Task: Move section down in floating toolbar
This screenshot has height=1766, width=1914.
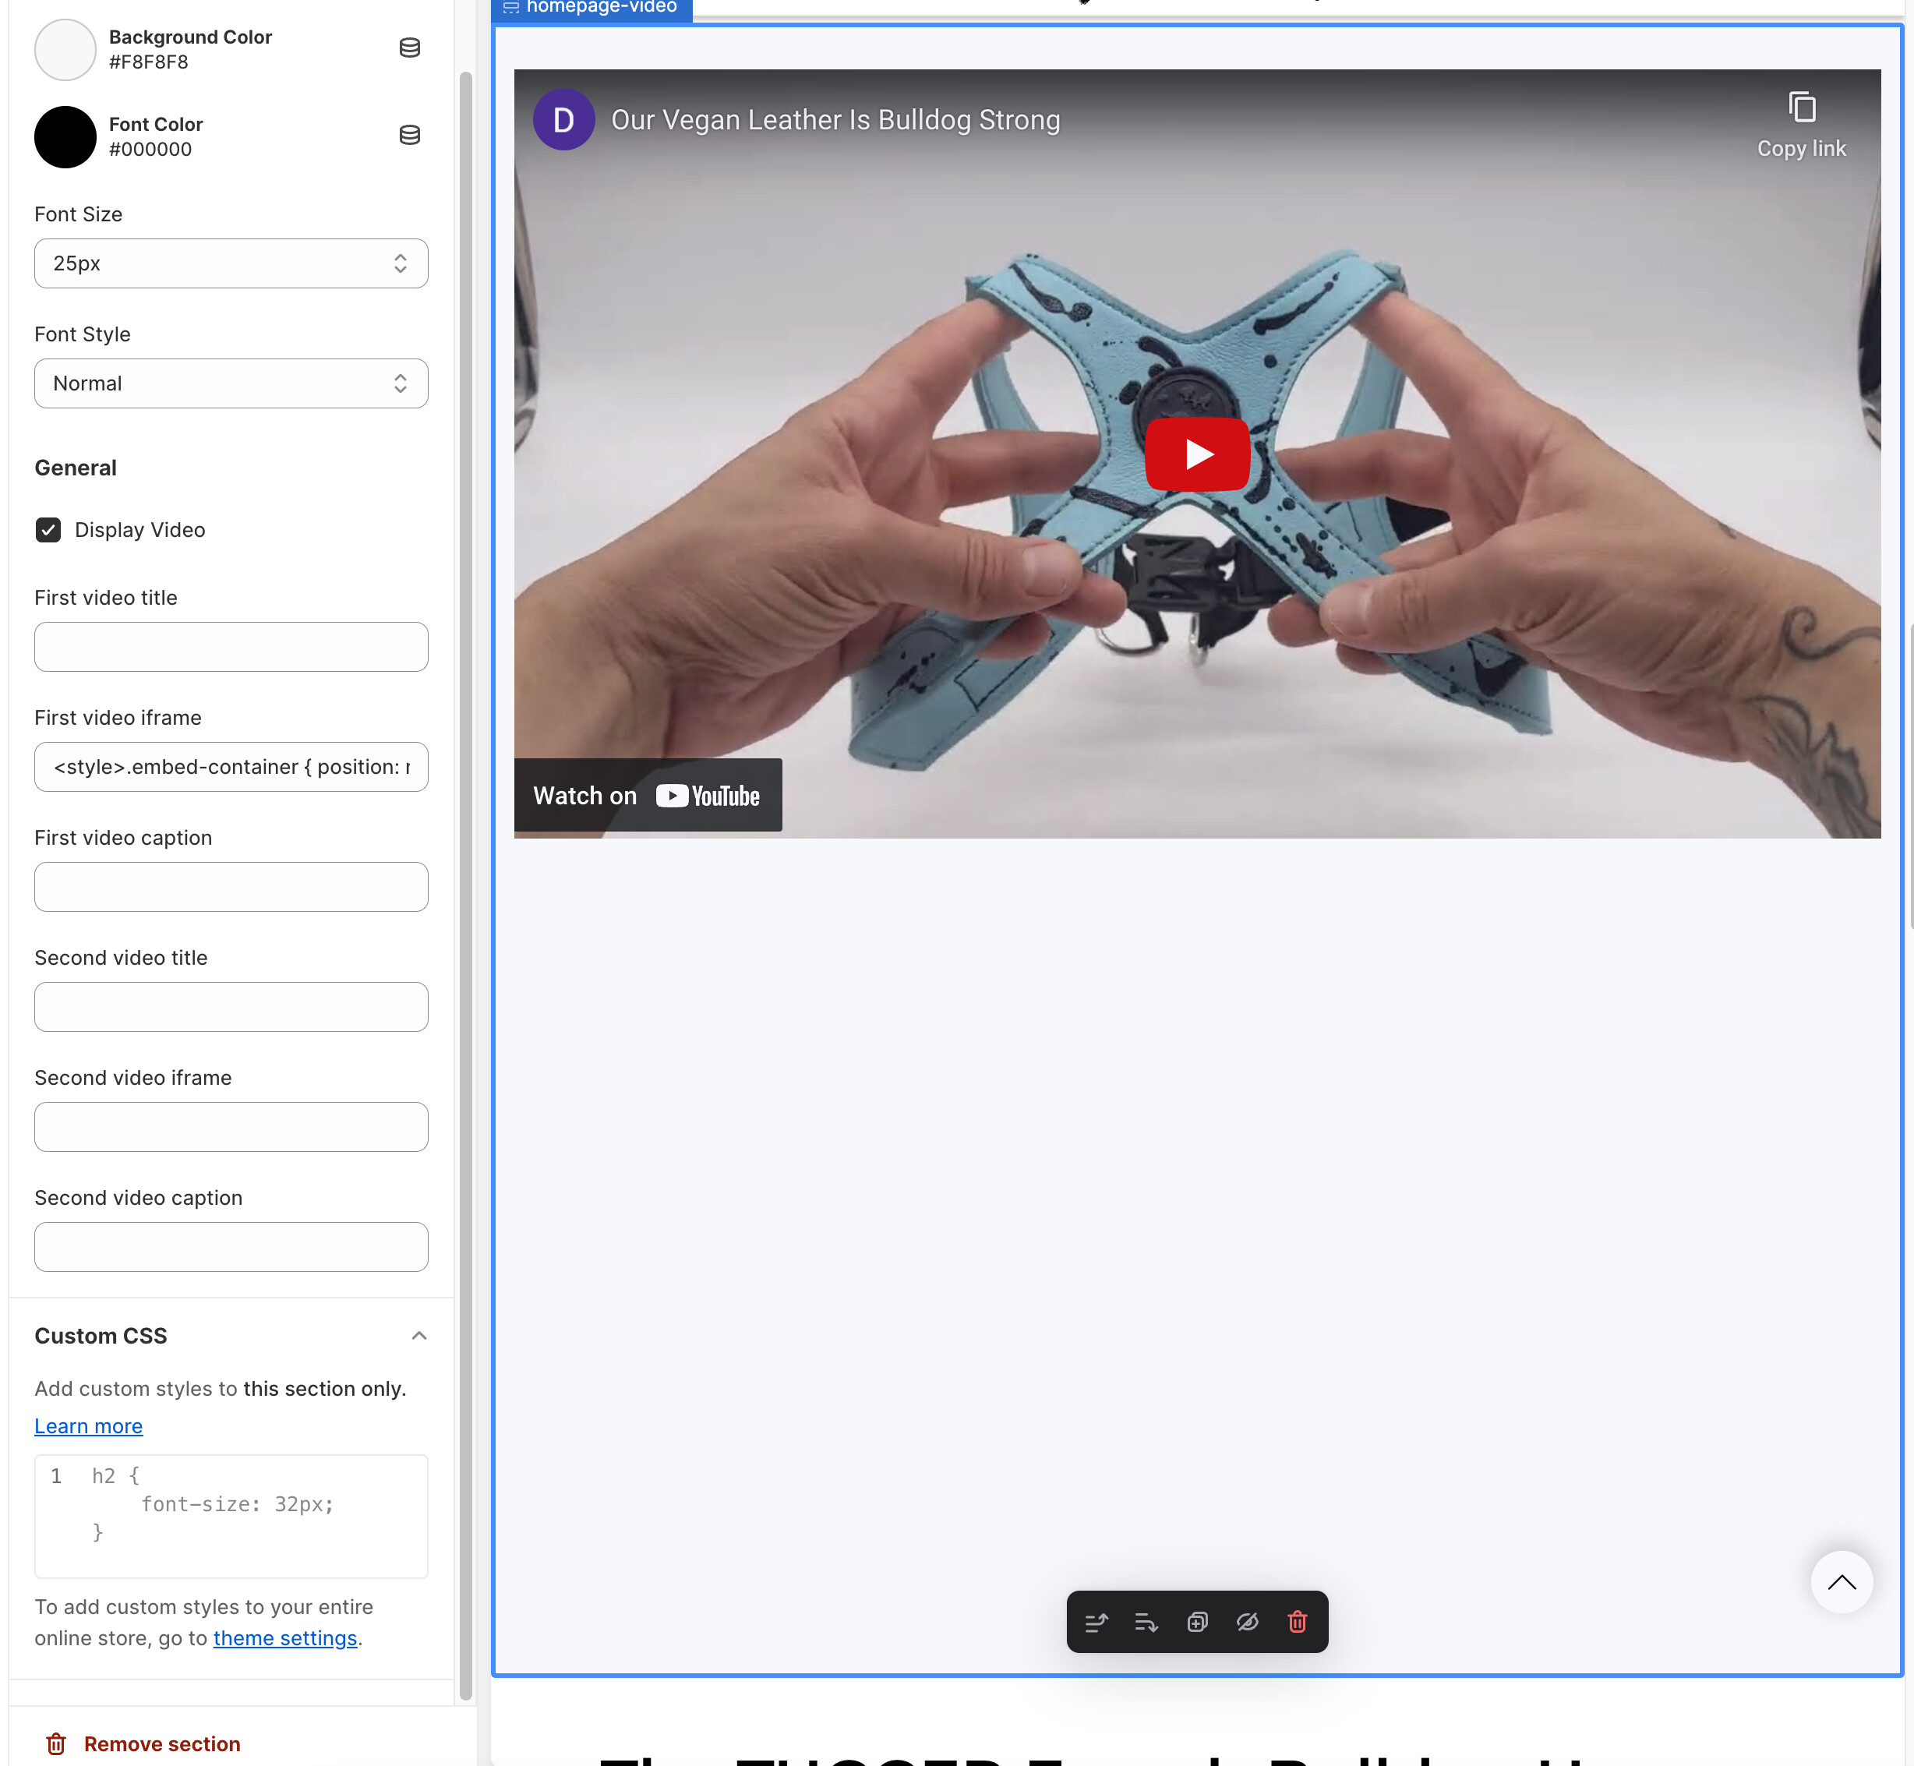Action: (1146, 1622)
